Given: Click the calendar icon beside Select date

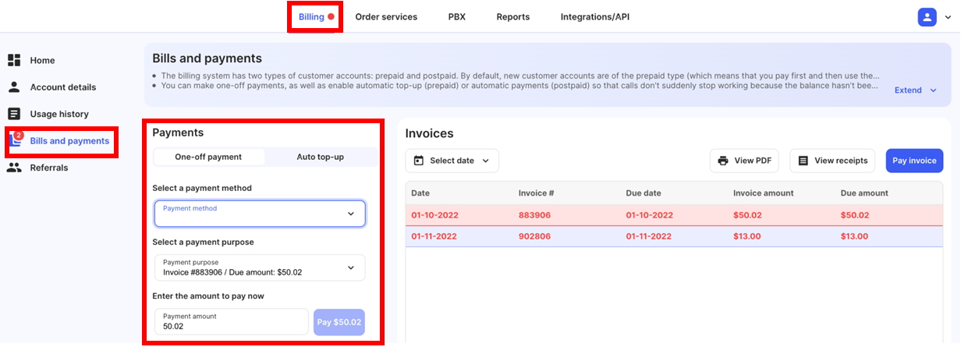Looking at the screenshot, I should [x=419, y=161].
